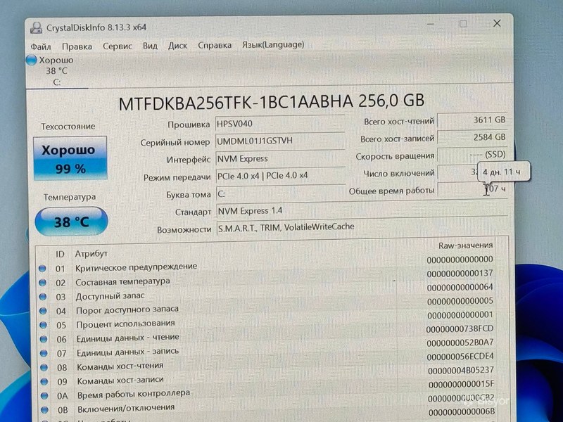This screenshot has height=422, width=563.
Task: Select the C: disk status orb
Action: click(31, 60)
